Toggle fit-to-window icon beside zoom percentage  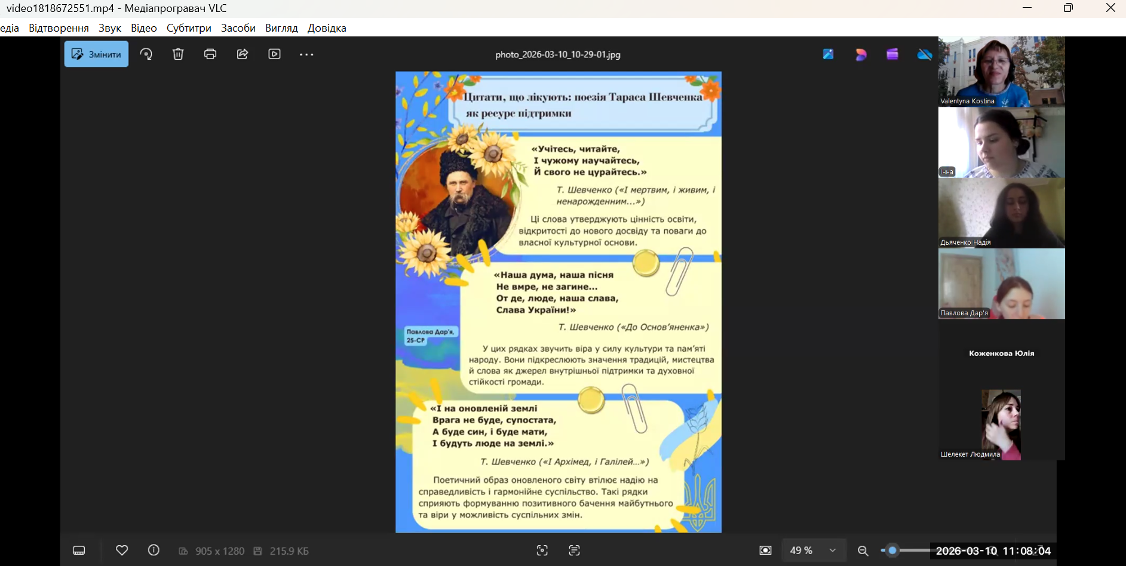click(765, 550)
